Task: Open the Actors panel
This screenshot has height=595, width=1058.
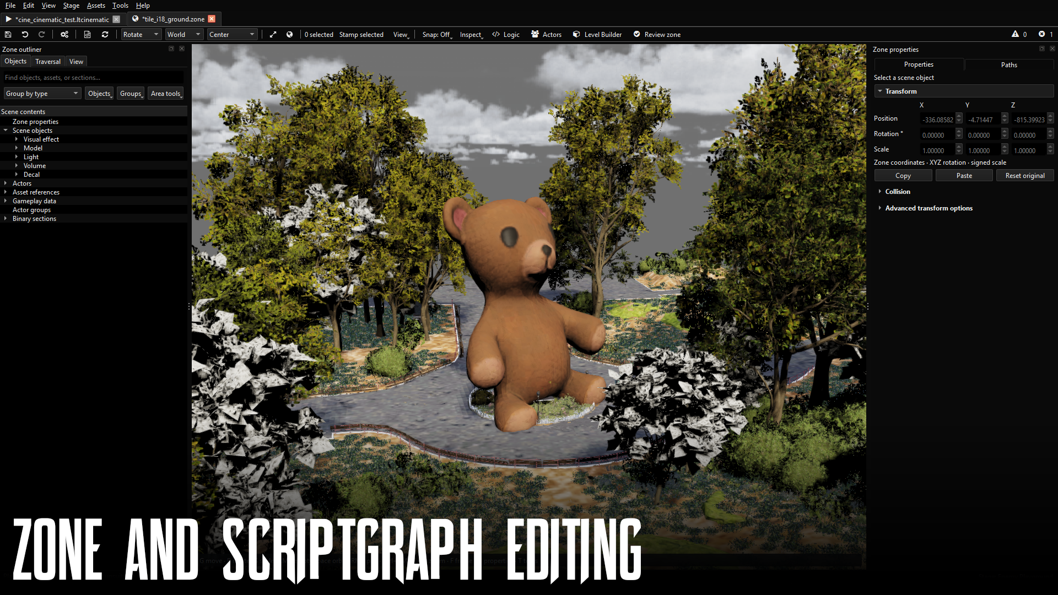Action: [546, 34]
